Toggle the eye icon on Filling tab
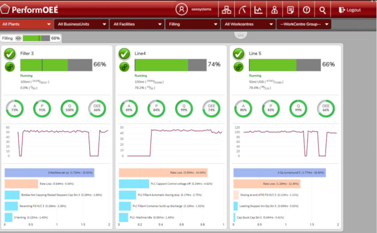This screenshot has width=377, height=233. pyautogui.click(x=18, y=38)
